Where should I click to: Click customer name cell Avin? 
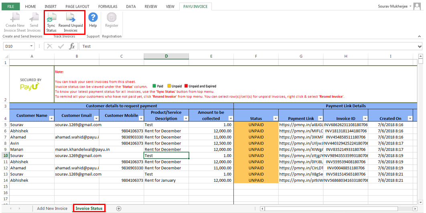32,143
